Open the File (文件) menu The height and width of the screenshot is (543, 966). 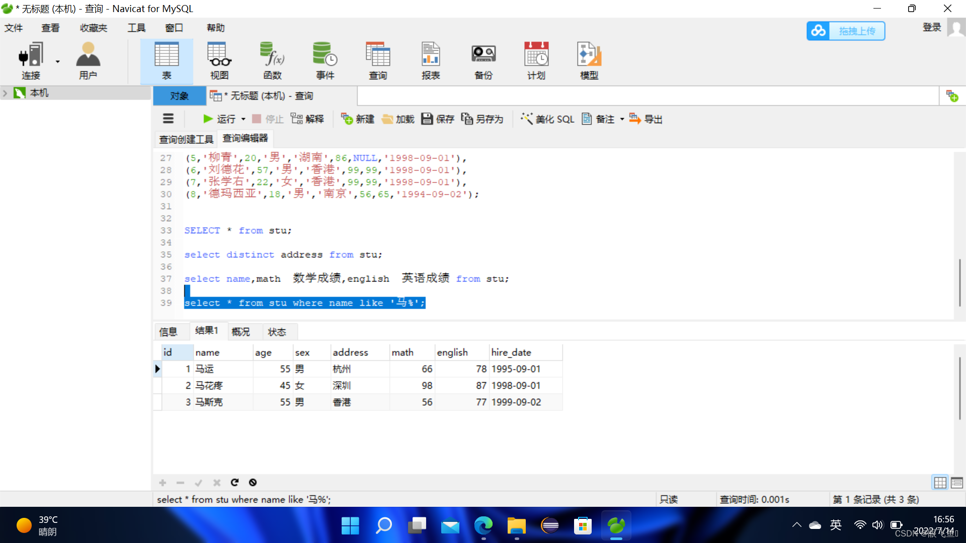click(x=14, y=28)
